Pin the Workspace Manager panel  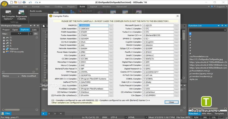tap(34, 25)
